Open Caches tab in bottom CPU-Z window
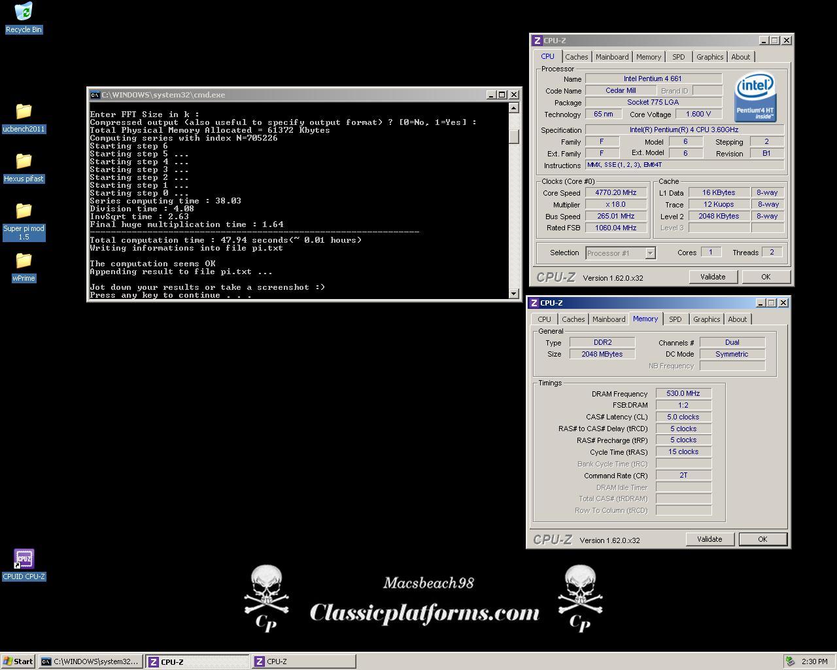 (x=573, y=319)
